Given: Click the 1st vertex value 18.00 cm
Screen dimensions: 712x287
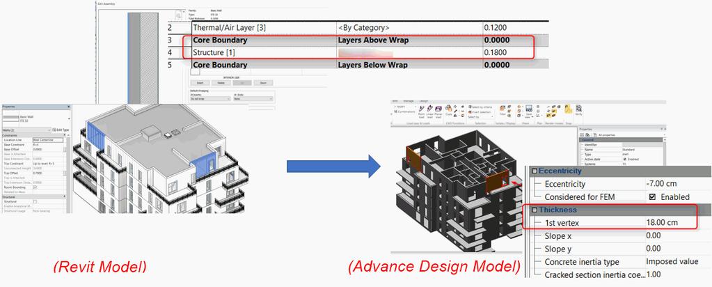Looking at the screenshot, I should 662,223.
